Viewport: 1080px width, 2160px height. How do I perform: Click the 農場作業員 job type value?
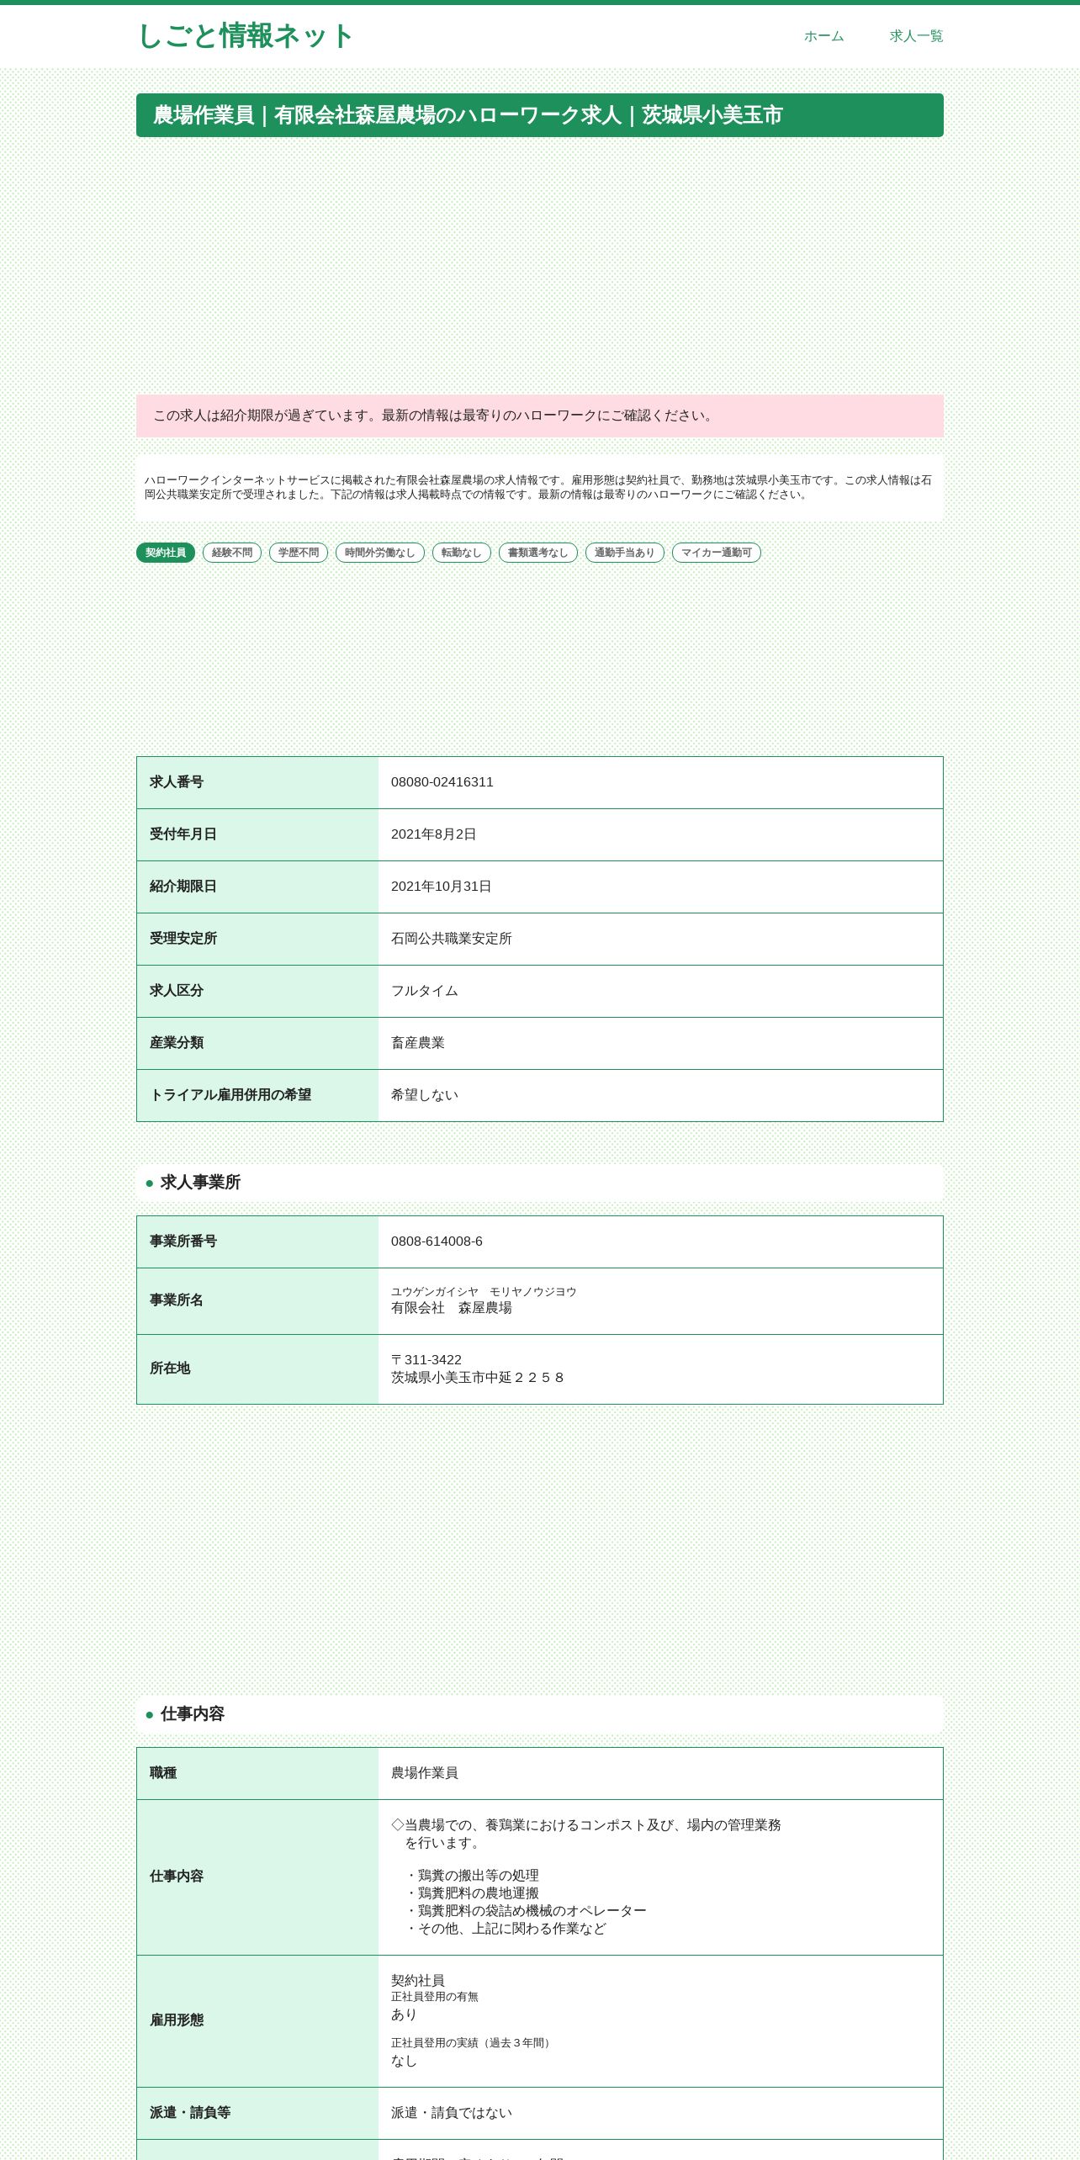click(425, 1773)
